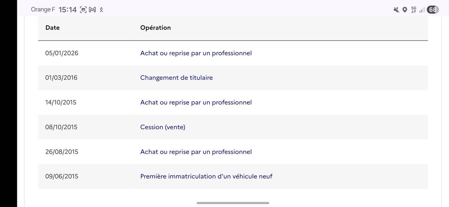Select the Date column header
Viewport: 449px width, 207px height.
pyautogui.click(x=52, y=28)
